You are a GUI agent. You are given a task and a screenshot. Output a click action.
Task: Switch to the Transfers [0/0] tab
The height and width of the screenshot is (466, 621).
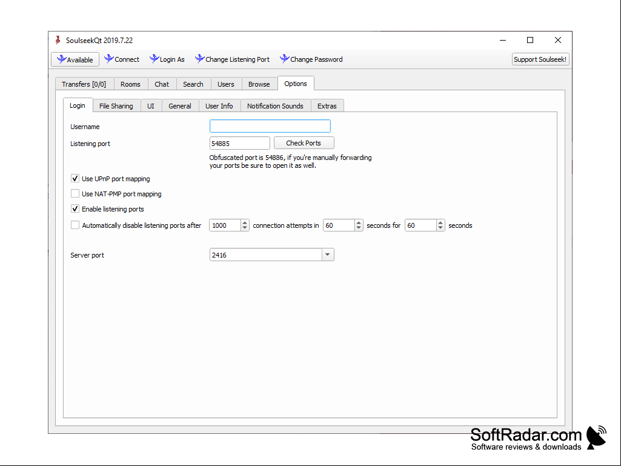84,84
